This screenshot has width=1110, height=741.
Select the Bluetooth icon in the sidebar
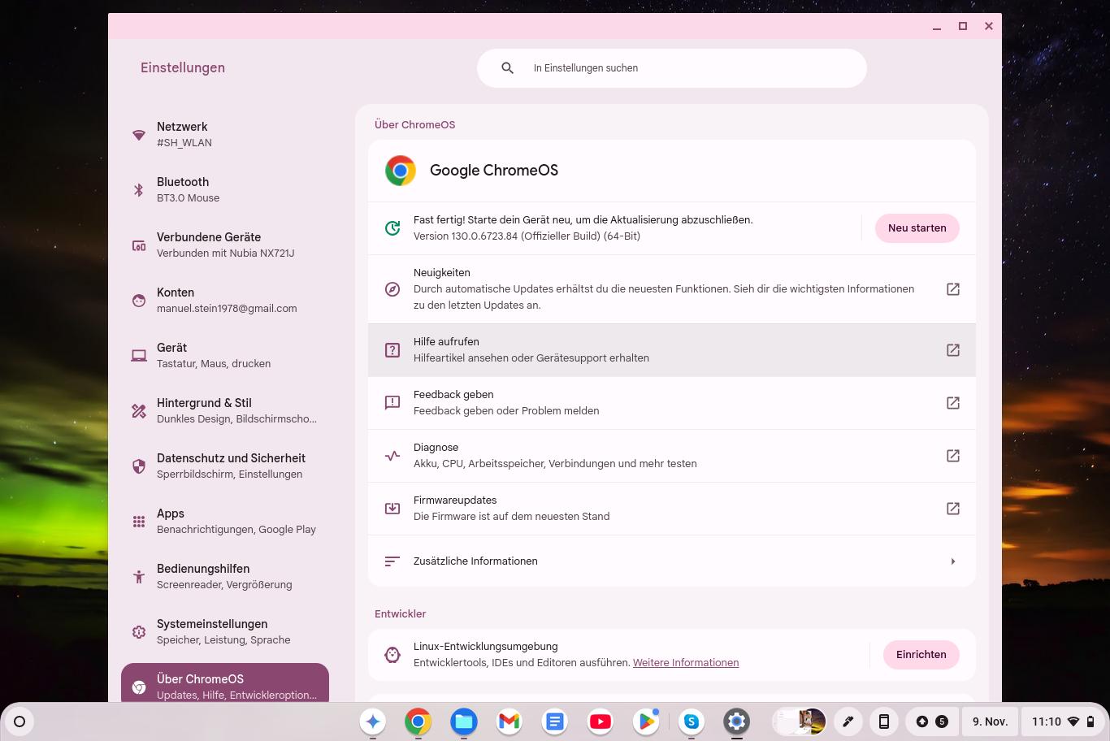[139, 190]
